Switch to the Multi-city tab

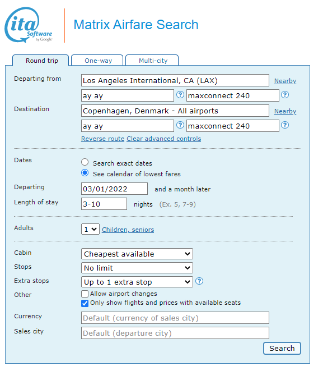(152, 60)
